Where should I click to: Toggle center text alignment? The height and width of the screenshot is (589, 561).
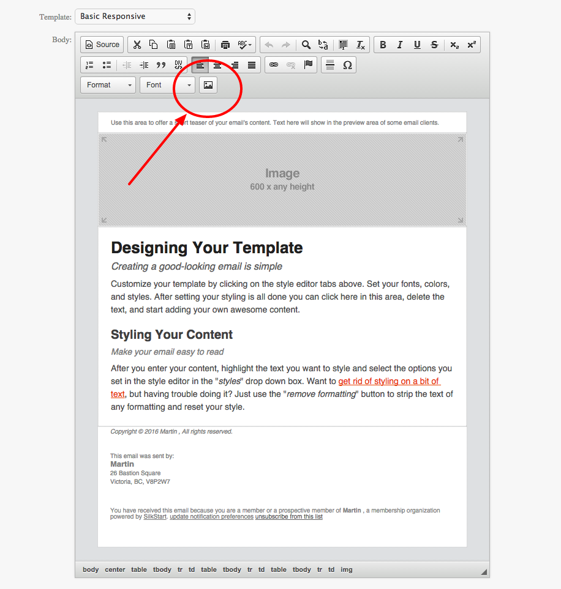point(217,65)
